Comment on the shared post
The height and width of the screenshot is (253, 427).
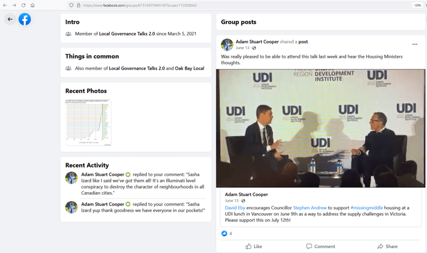pyautogui.click(x=321, y=246)
